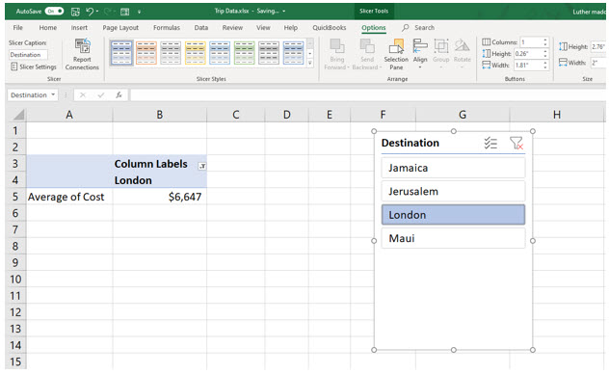Open the File menu
Viewport: 609px width, 374px height.
[18, 28]
